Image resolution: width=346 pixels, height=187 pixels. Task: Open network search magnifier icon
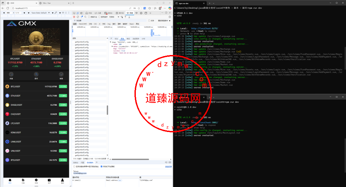tap(85, 17)
